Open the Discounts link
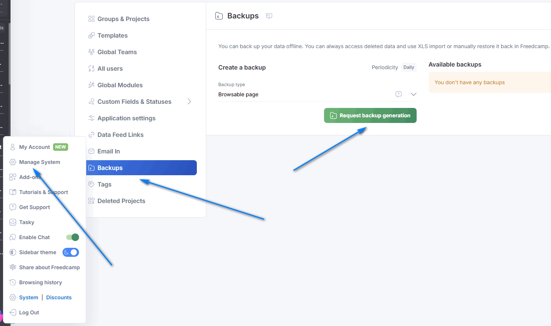 point(59,297)
